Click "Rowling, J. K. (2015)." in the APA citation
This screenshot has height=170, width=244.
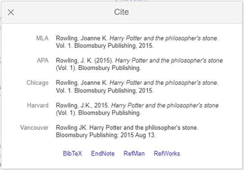pos(84,61)
